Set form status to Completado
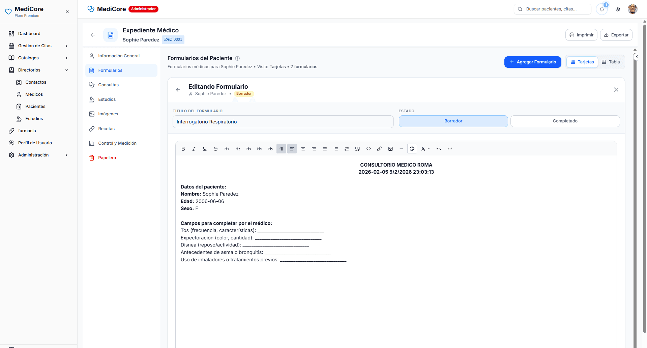This screenshot has width=647, height=348. (x=565, y=121)
